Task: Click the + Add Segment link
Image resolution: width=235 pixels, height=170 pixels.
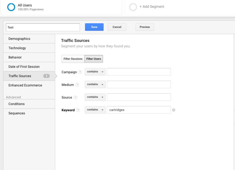Action: (x=152, y=7)
